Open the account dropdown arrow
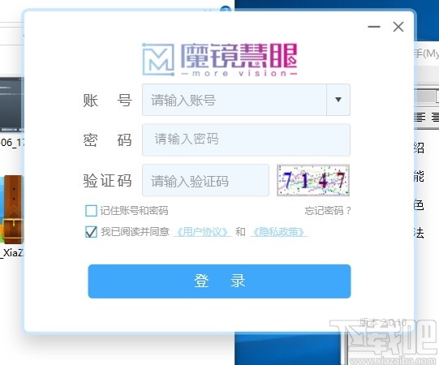 338,100
